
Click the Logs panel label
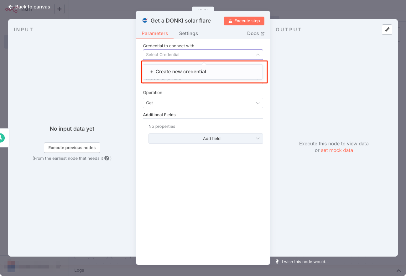click(79, 270)
